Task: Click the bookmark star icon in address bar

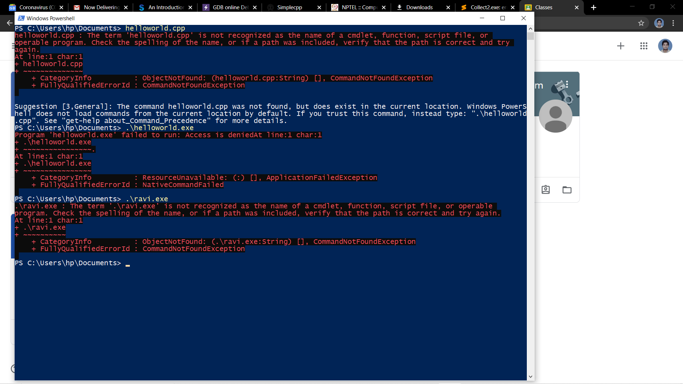Action: (x=641, y=23)
